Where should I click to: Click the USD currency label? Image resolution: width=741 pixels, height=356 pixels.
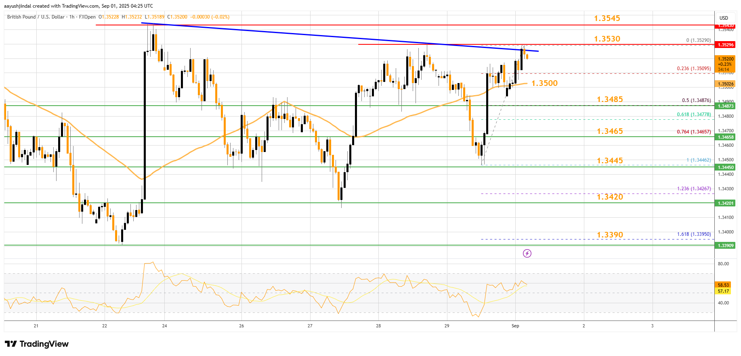tap(724, 18)
